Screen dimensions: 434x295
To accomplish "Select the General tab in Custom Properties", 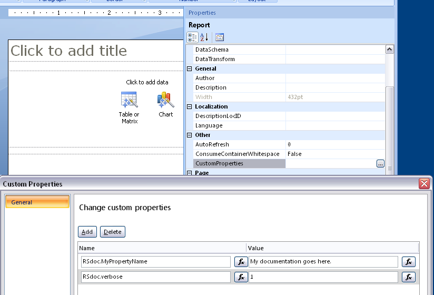I will pyautogui.click(x=37, y=202).
